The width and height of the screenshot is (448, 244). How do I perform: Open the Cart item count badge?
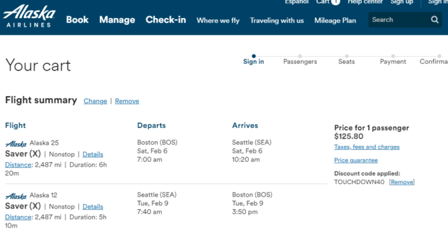point(336,2)
